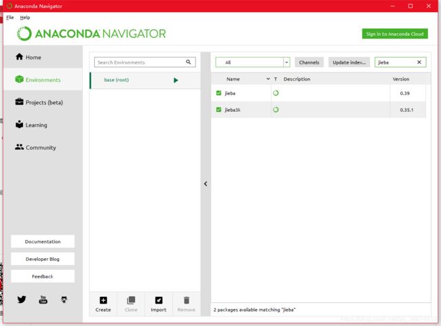Open the All package filter dropdown

tap(252, 62)
